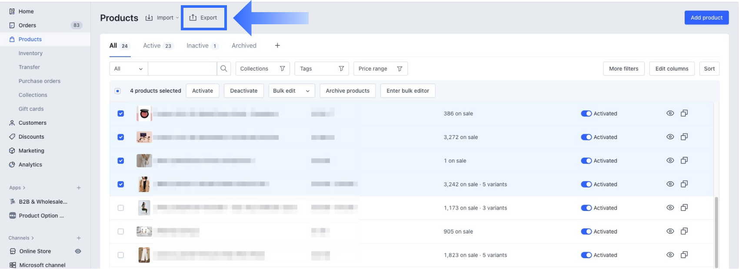Screen dimensions: 739x269
Task: Click Enter bulk editor button
Action: (x=408, y=91)
